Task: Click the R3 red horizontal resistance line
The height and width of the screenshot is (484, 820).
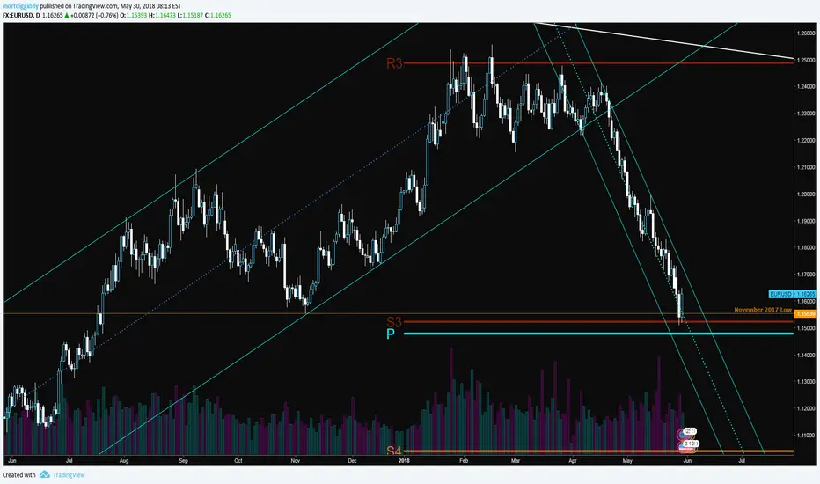Action: pyautogui.click(x=598, y=62)
